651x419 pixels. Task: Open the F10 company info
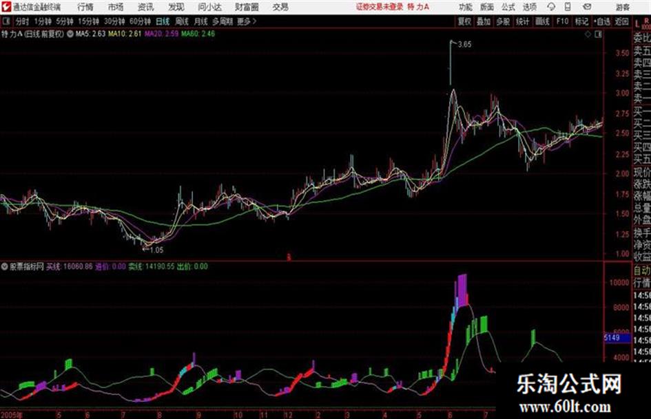click(x=562, y=21)
